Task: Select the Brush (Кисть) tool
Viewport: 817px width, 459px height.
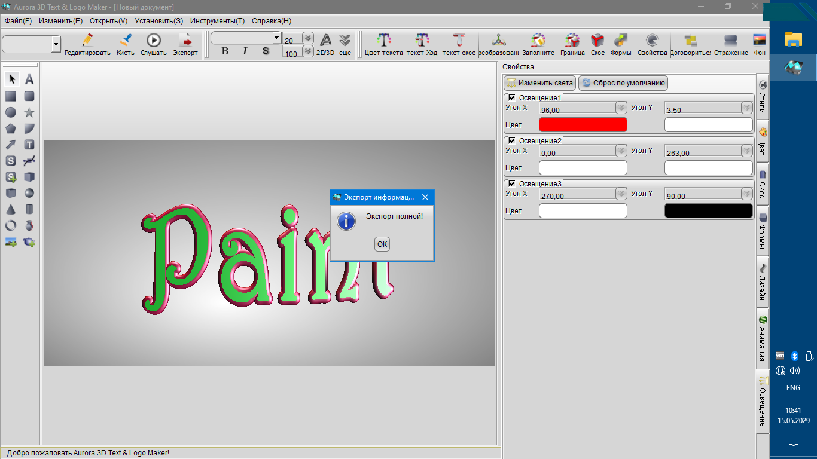Action: tap(126, 41)
